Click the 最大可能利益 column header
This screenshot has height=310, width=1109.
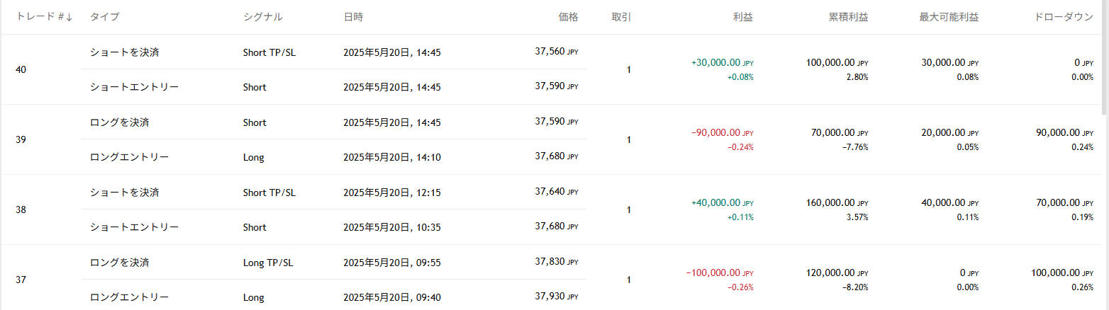pyautogui.click(x=949, y=17)
